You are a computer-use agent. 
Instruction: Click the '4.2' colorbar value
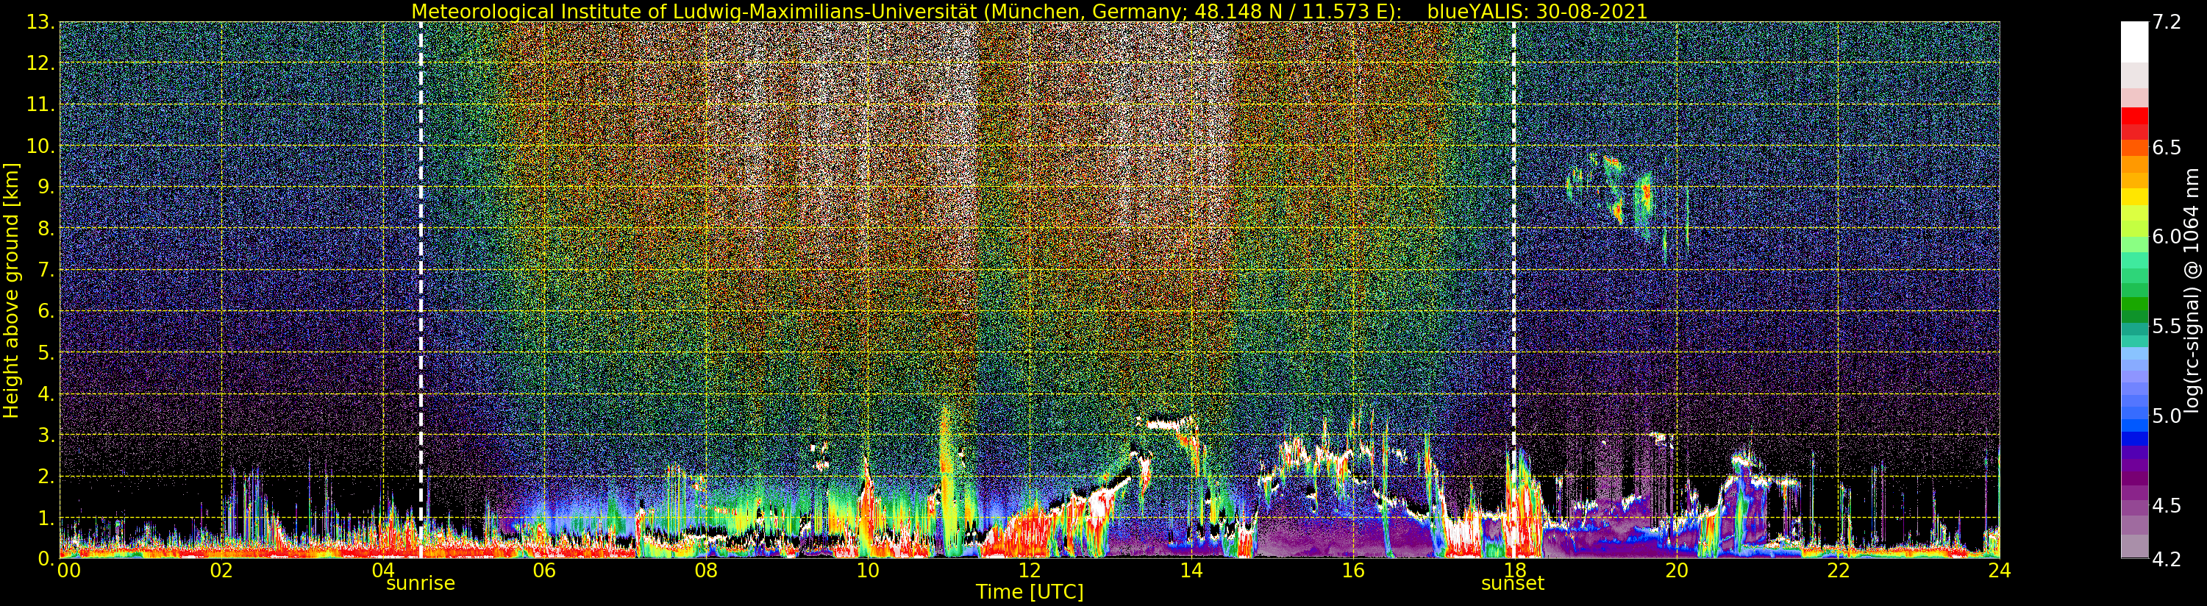coord(2167,559)
